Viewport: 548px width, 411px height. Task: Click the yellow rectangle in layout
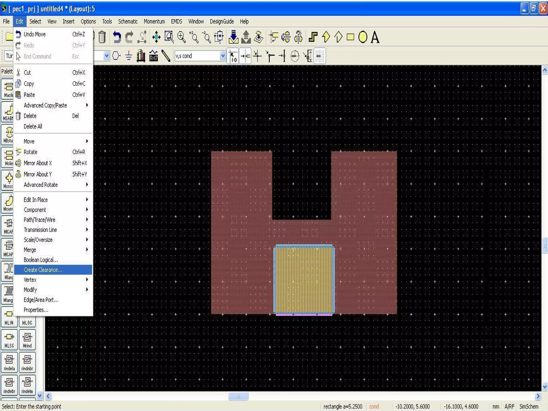(x=304, y=280)
